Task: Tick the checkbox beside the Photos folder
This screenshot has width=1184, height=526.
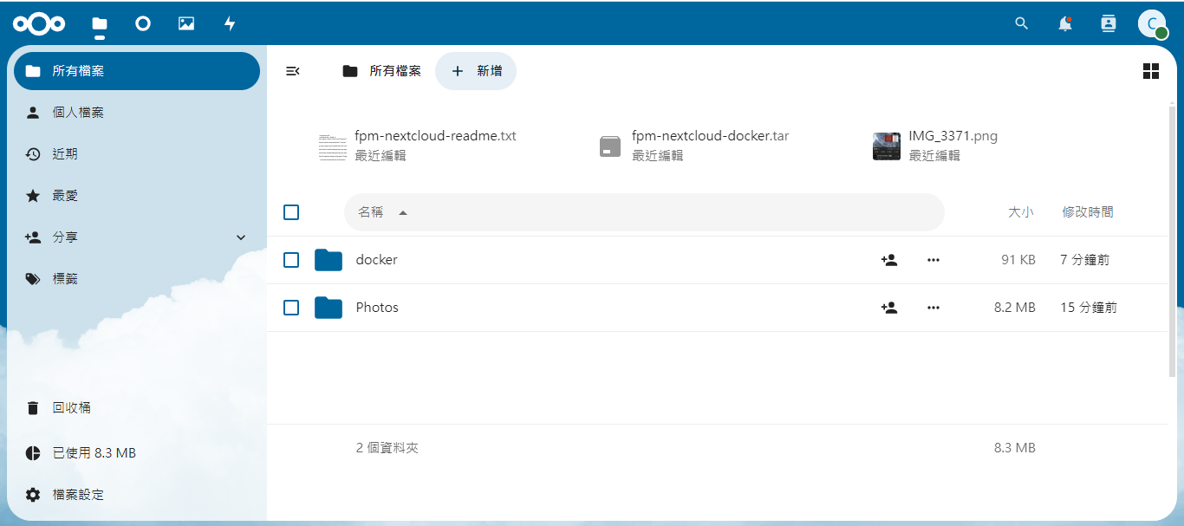Action: (291, 307)
